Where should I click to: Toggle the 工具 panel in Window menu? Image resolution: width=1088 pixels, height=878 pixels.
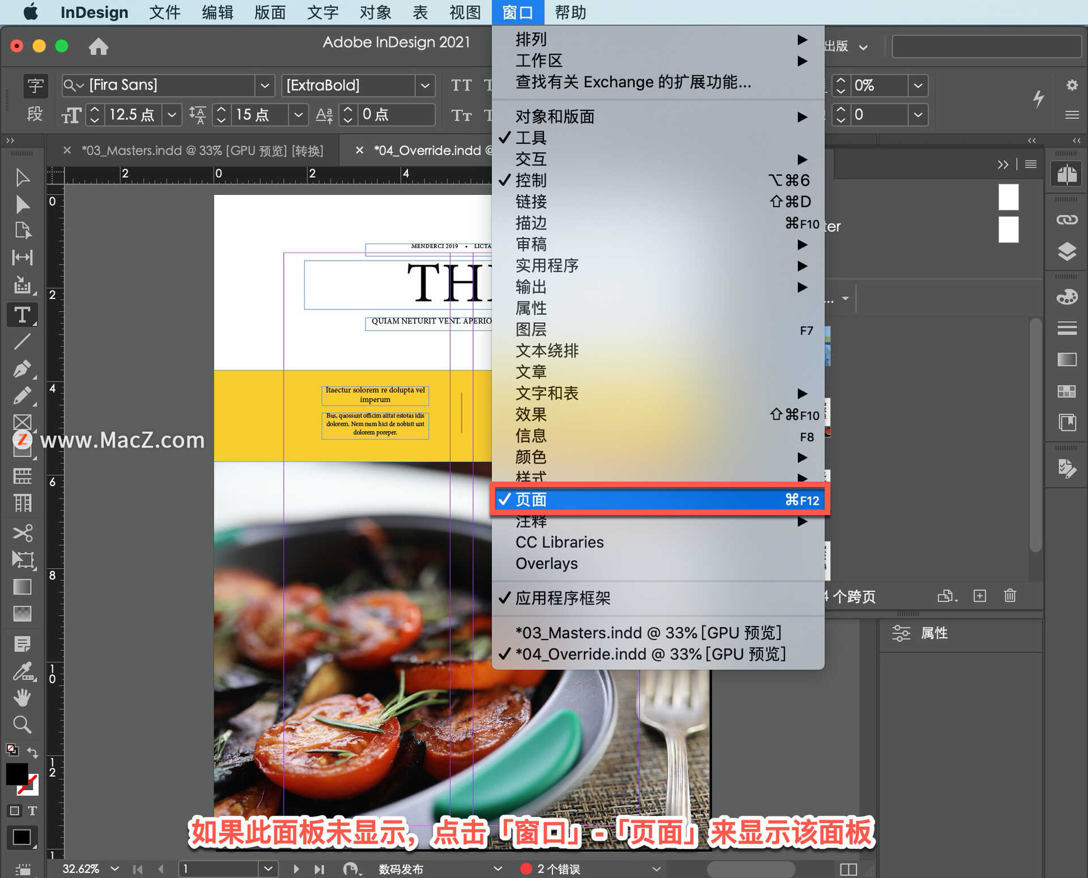658,138
